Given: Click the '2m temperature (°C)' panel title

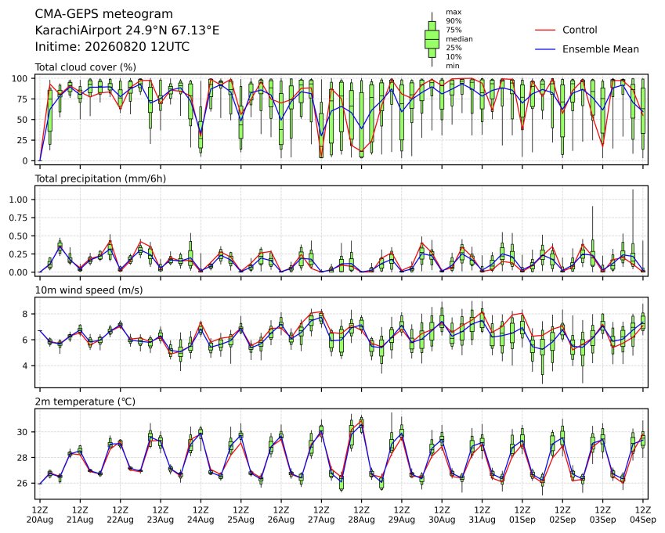Looking at the screenshot, I should tap(85, 402).
